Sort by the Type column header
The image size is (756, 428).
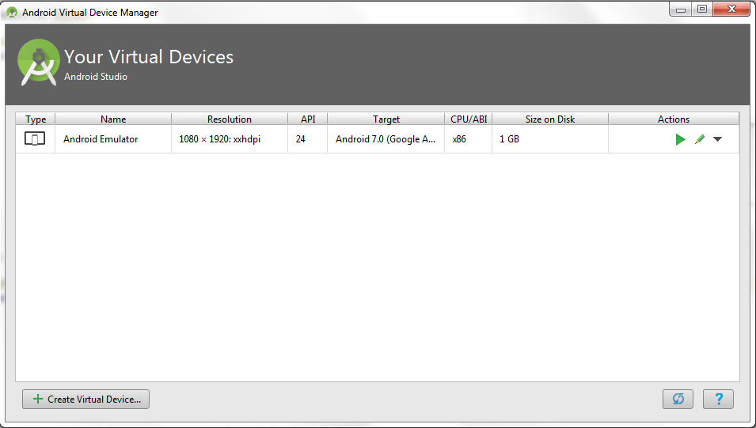(x=36, y=119)
